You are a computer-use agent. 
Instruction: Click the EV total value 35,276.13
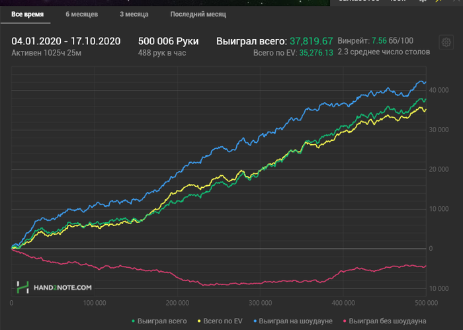click(x=316, y=53)
